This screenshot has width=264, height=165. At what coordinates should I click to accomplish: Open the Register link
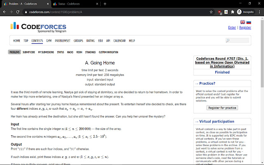(245, 28)
